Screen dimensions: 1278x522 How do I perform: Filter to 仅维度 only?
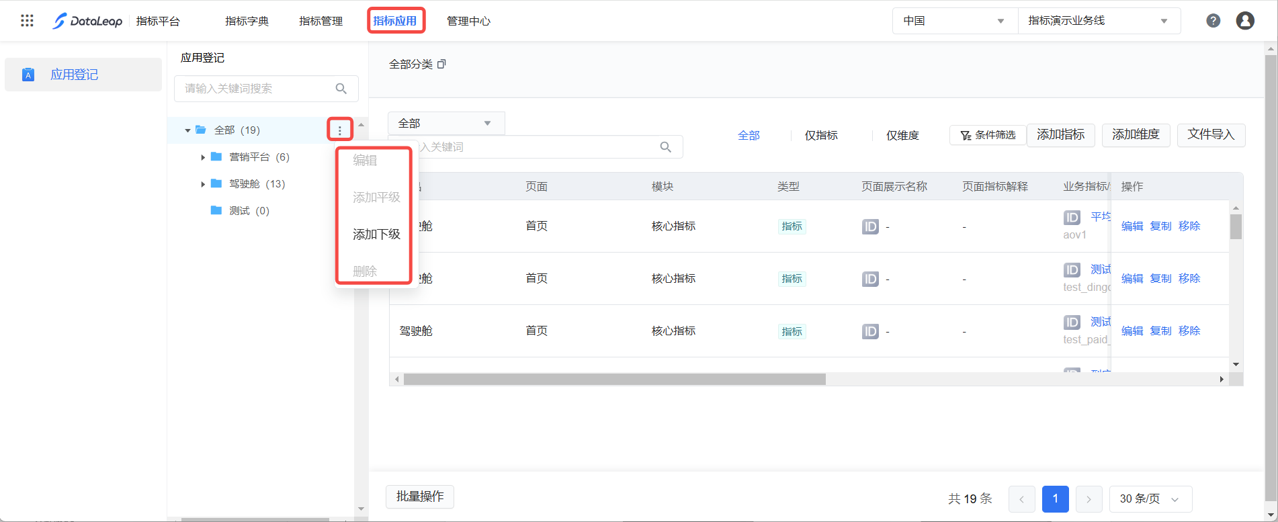902,136
